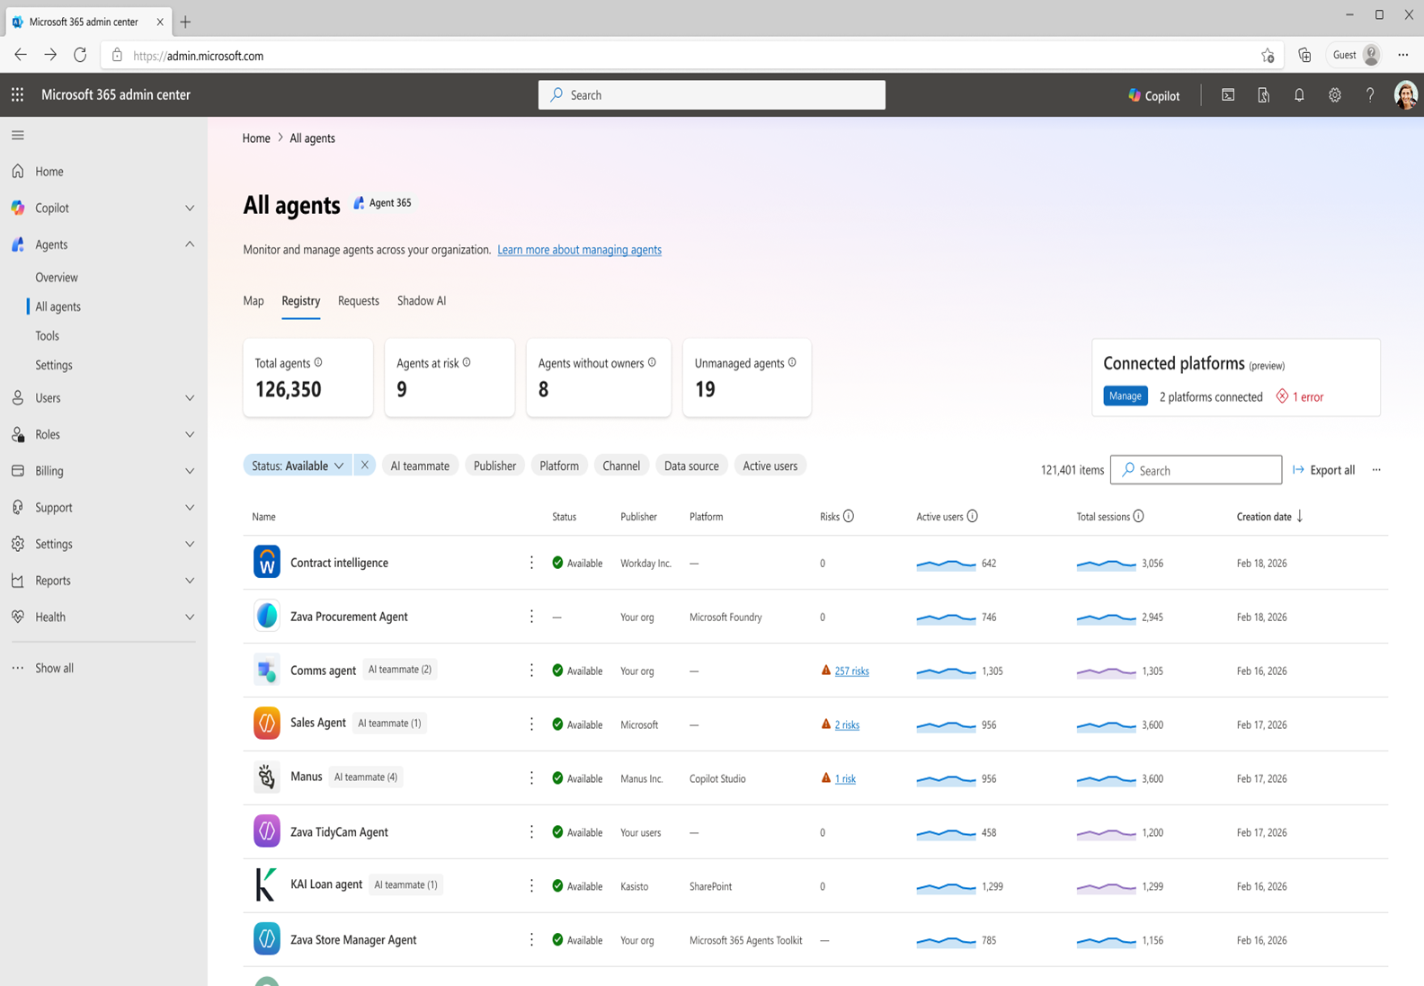Show all navigation items
Screen dimensions: 1424x986
tap(54, 669)
